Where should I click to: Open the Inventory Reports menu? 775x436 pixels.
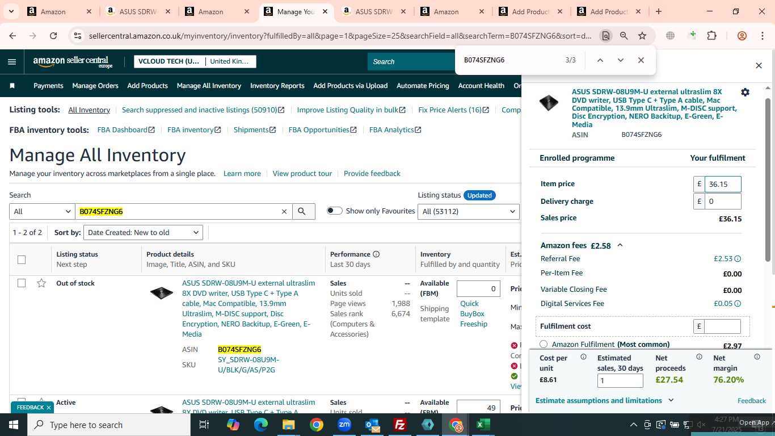pos(277,86)
